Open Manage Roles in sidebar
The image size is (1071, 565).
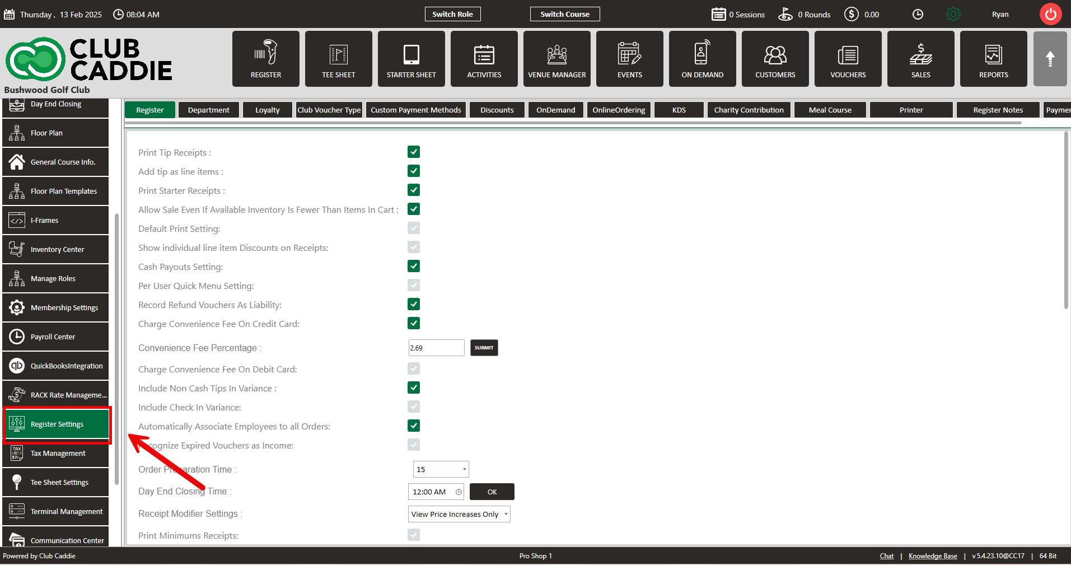pos(55,278)
